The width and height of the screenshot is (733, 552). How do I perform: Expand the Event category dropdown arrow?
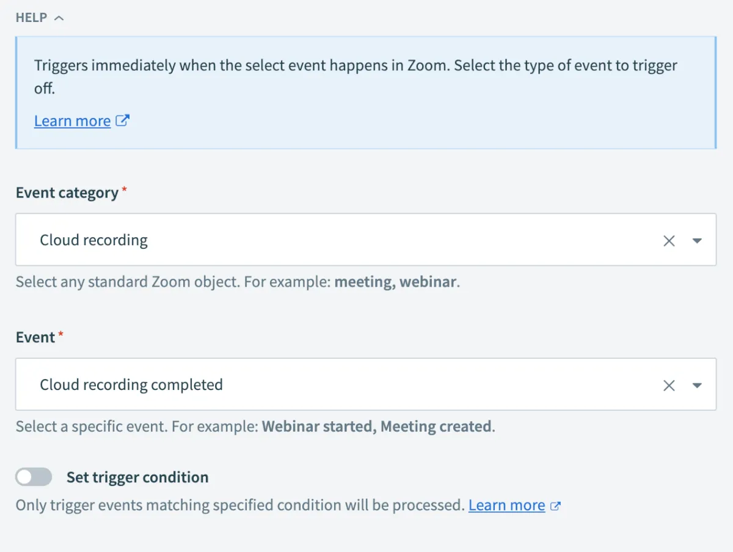[x=697, y=241]
